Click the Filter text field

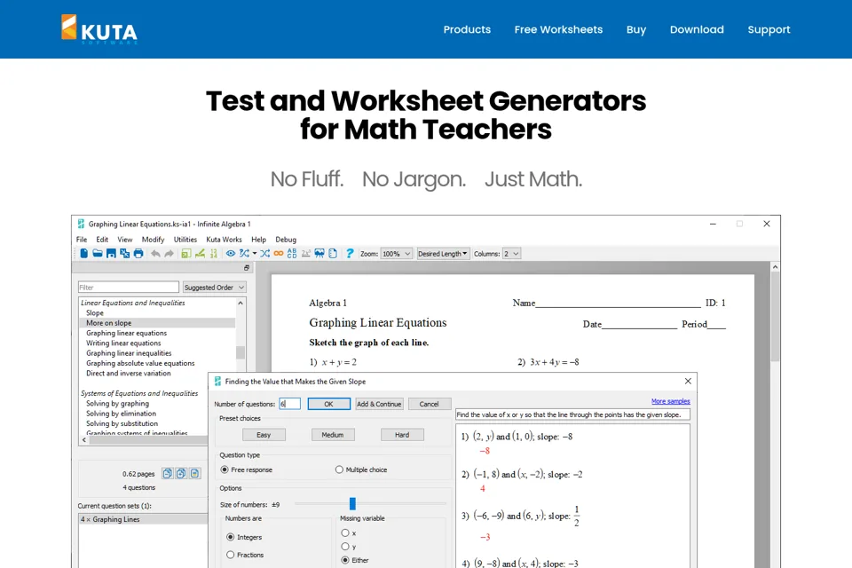(128, 287)
